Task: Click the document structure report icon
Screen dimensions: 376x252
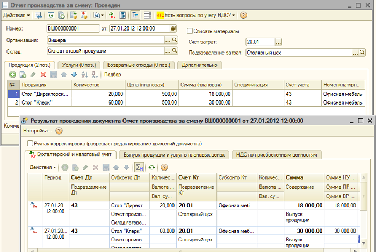Action: point(123,16)
